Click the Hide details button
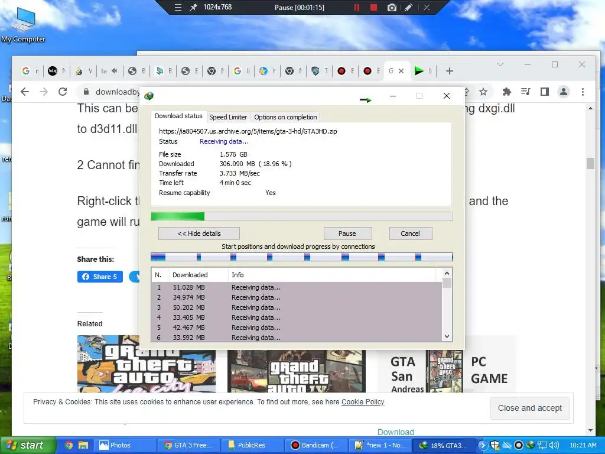605x454 pixels. coord(199,234)
